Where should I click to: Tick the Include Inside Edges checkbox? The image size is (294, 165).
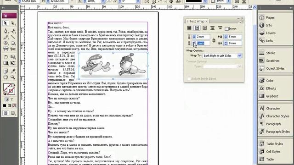pos(189,79)
